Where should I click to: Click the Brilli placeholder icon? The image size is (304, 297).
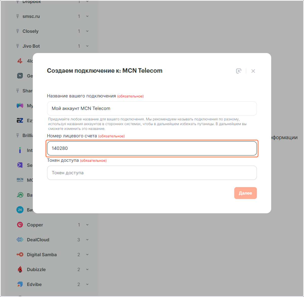pos(17,135)
